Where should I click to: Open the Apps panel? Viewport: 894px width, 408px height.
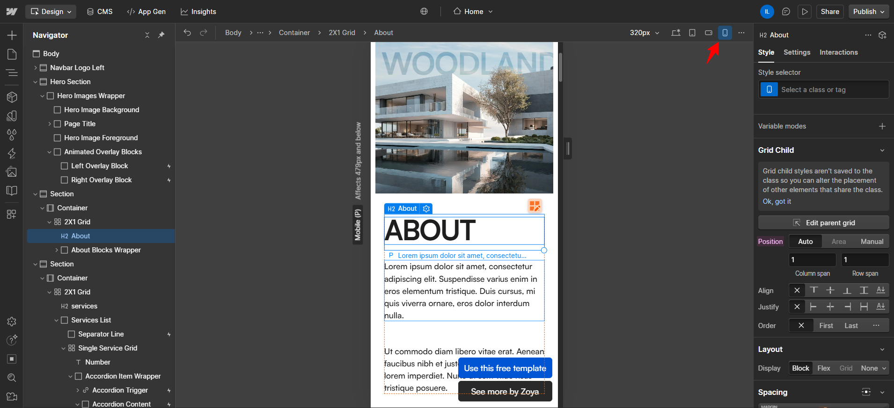pos(12,214)
